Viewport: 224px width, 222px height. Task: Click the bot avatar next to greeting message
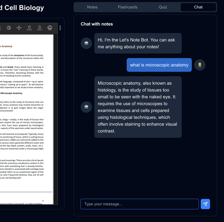pyautogui.click(x=86, y=43)
